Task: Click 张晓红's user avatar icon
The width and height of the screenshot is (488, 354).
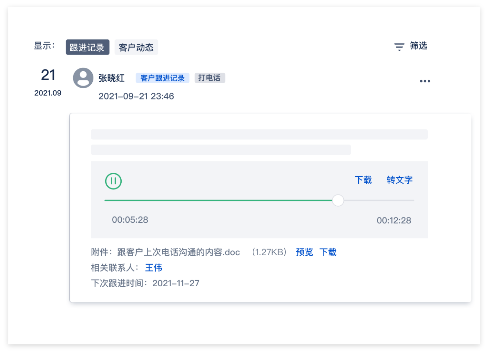Action: pos(83,78)
